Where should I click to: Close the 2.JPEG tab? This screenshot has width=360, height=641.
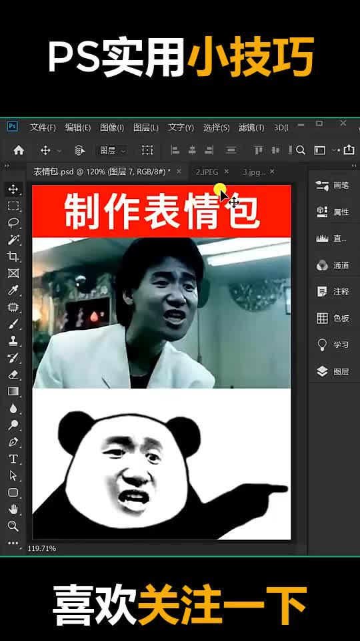pyautogui.click(x=227, y=172)
